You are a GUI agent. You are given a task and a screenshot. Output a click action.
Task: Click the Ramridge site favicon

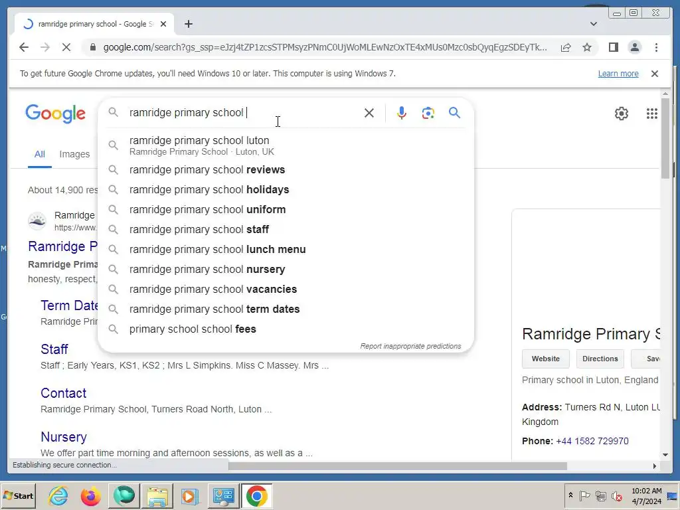tap(37, 220)
